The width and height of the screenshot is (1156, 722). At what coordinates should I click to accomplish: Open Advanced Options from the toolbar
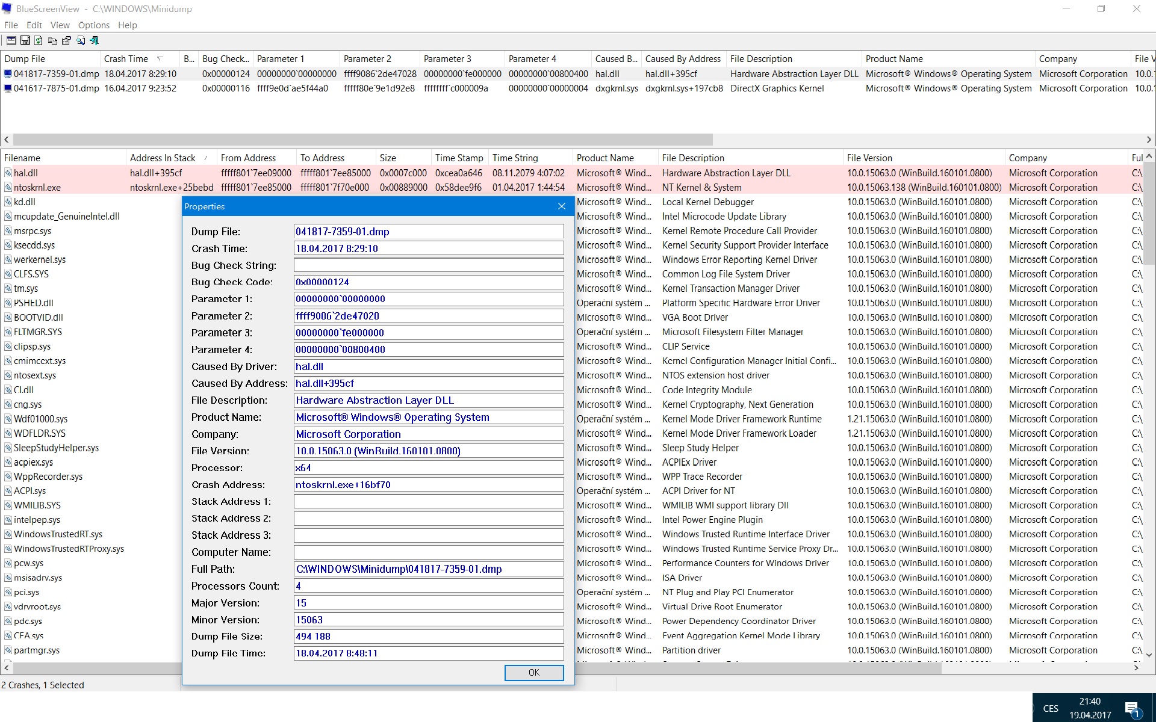(11, 40)
